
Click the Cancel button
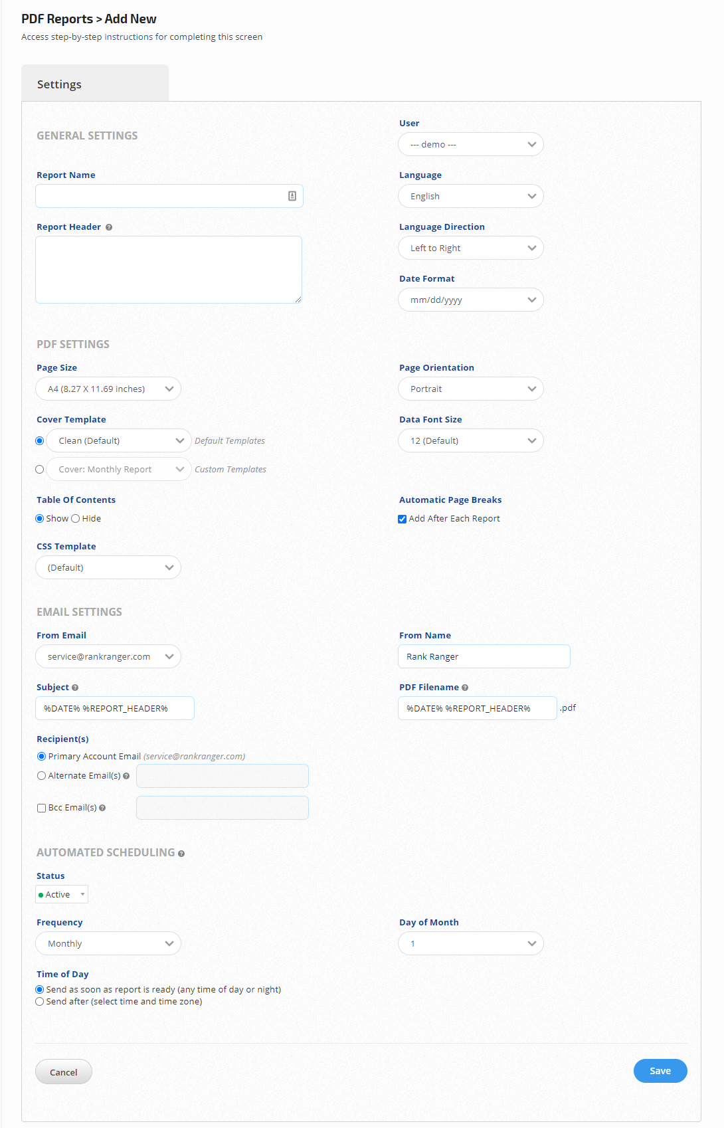64,1072
